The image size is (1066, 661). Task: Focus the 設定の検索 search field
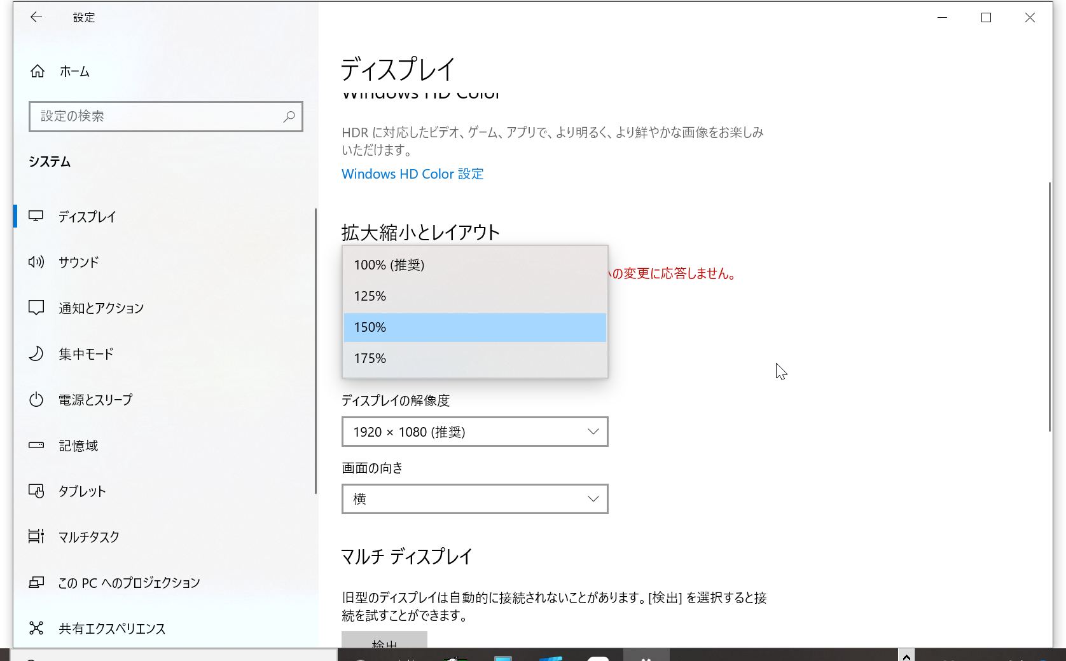pos(165,116)
